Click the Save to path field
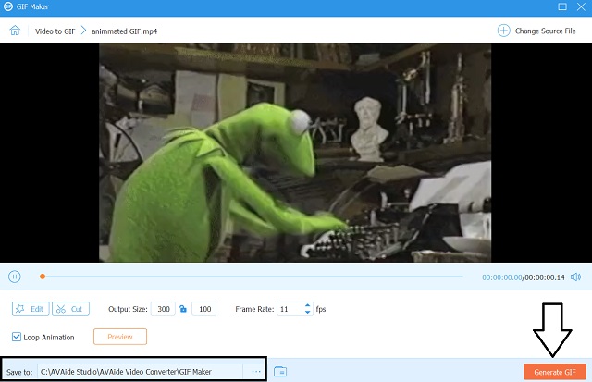Image resolution: width=592 pixels, height=382 pixels. [140, 372]
